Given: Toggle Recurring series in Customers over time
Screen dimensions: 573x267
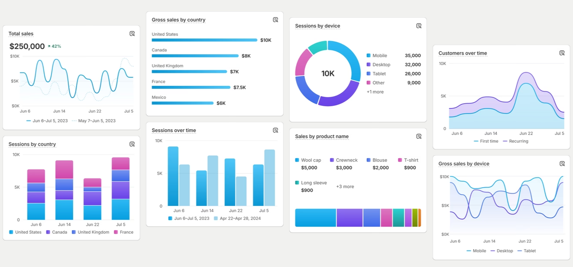Looking at the screenshot, I should (515, 141).
